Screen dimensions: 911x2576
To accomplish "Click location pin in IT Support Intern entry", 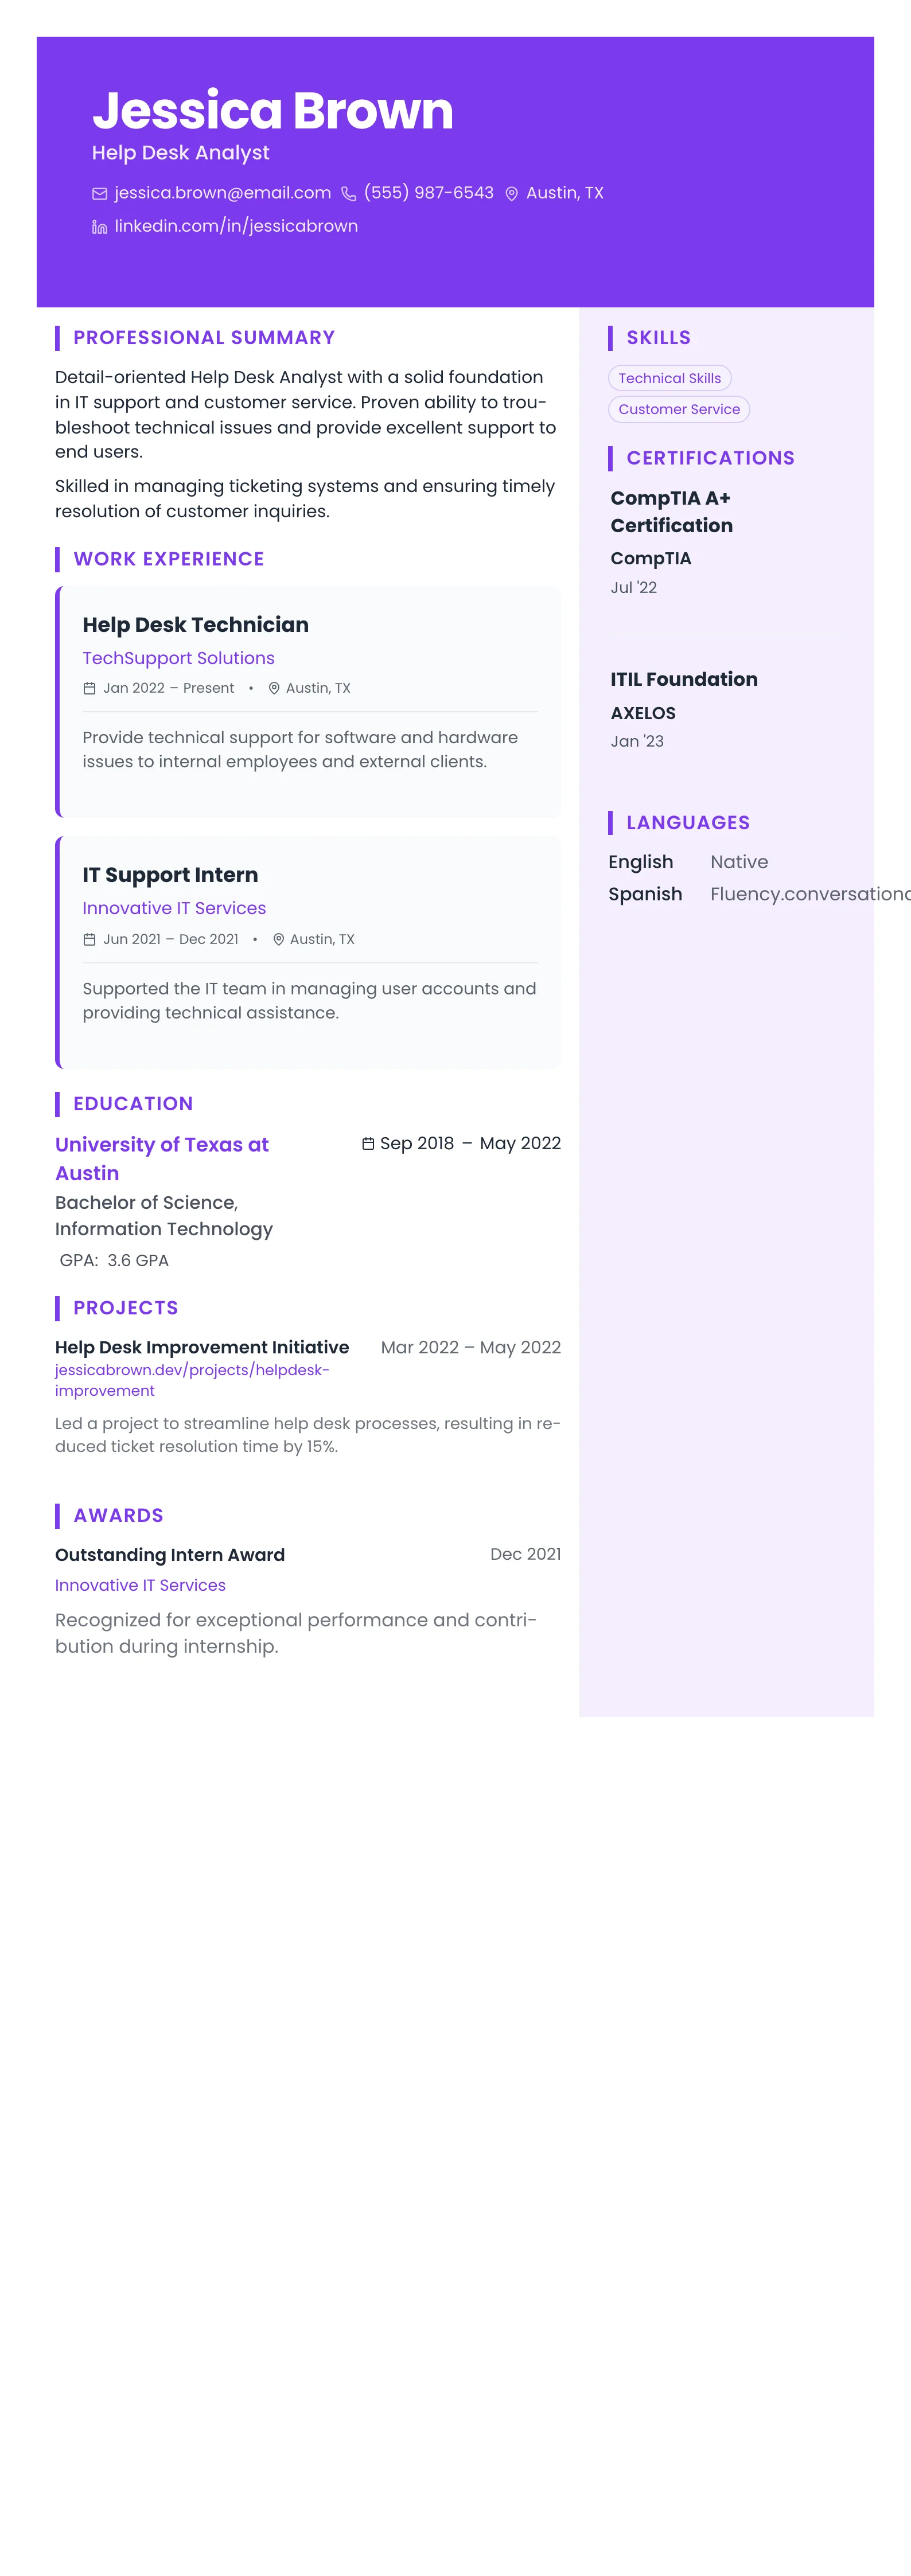I will [278, 939].
